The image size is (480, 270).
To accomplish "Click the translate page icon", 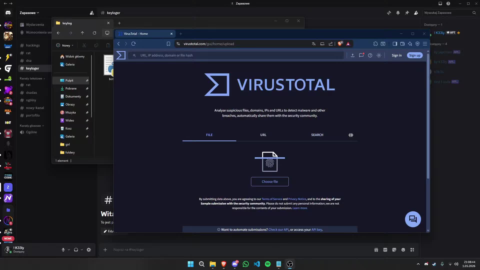I will coord(313,44).
